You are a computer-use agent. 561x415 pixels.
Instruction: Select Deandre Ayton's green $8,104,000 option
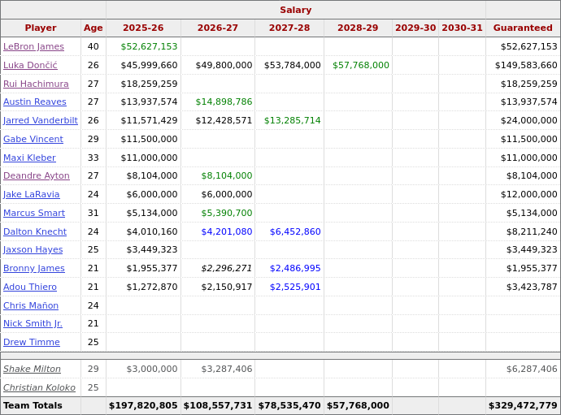coord(227,176)
